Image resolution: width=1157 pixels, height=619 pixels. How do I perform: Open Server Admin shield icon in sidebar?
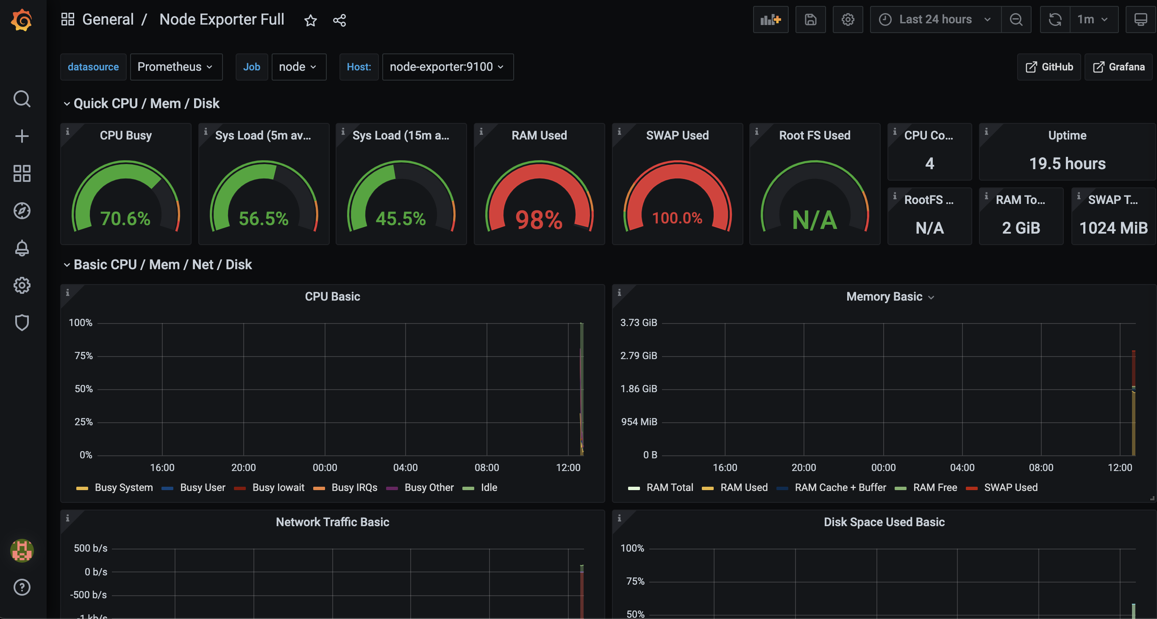22,322
